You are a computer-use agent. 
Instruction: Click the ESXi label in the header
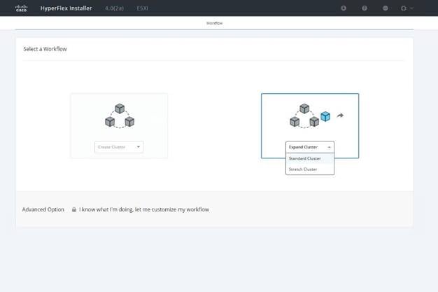pos(143,8)
